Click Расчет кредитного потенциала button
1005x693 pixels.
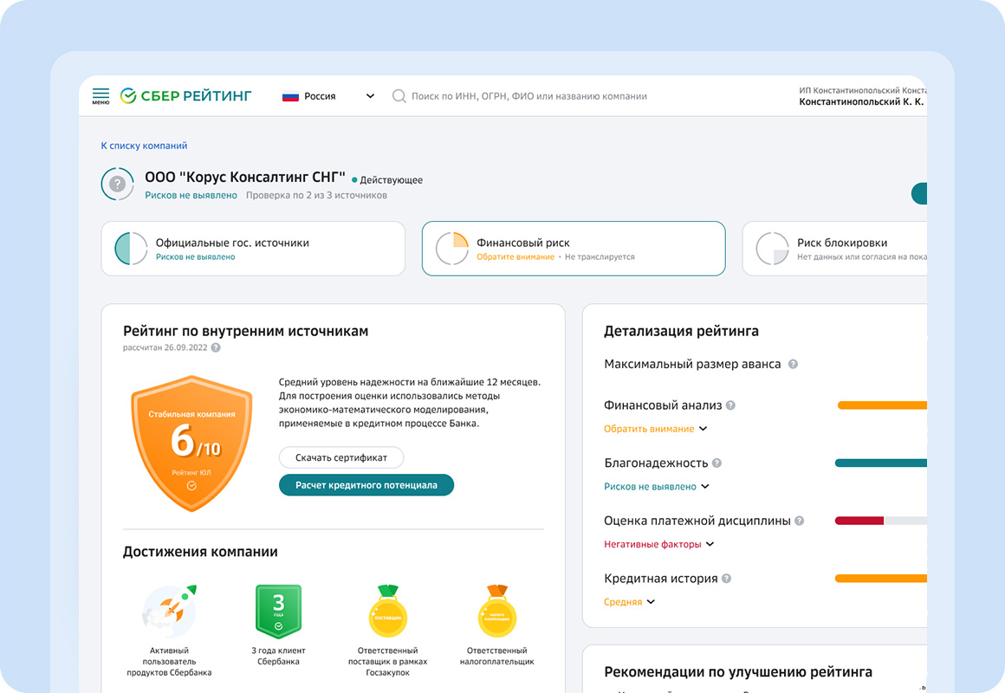pyautogui.click(x=366, y=485)
